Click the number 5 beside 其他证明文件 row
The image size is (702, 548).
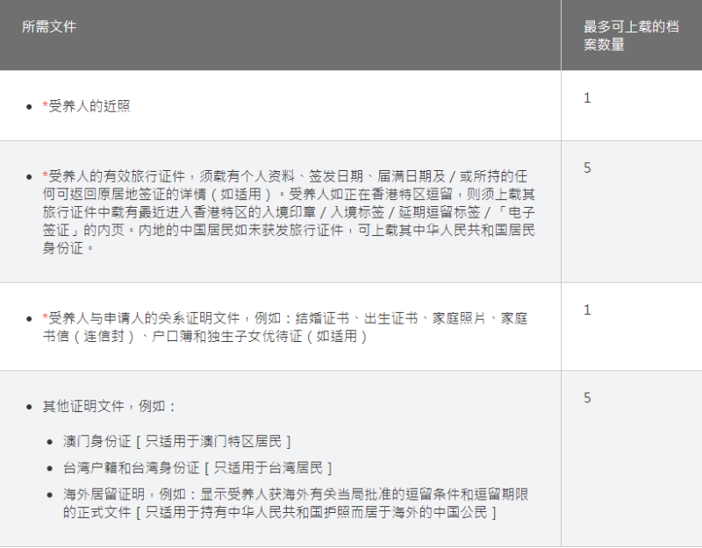[585, 396]
